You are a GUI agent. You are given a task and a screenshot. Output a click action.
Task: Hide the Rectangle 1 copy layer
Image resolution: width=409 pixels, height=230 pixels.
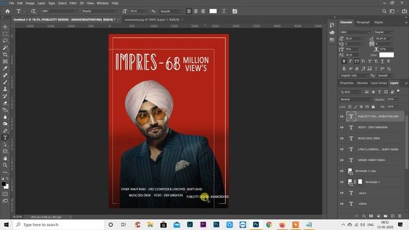pos(342,171)
